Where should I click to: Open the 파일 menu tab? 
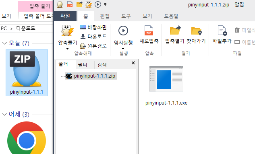point(65,16)
